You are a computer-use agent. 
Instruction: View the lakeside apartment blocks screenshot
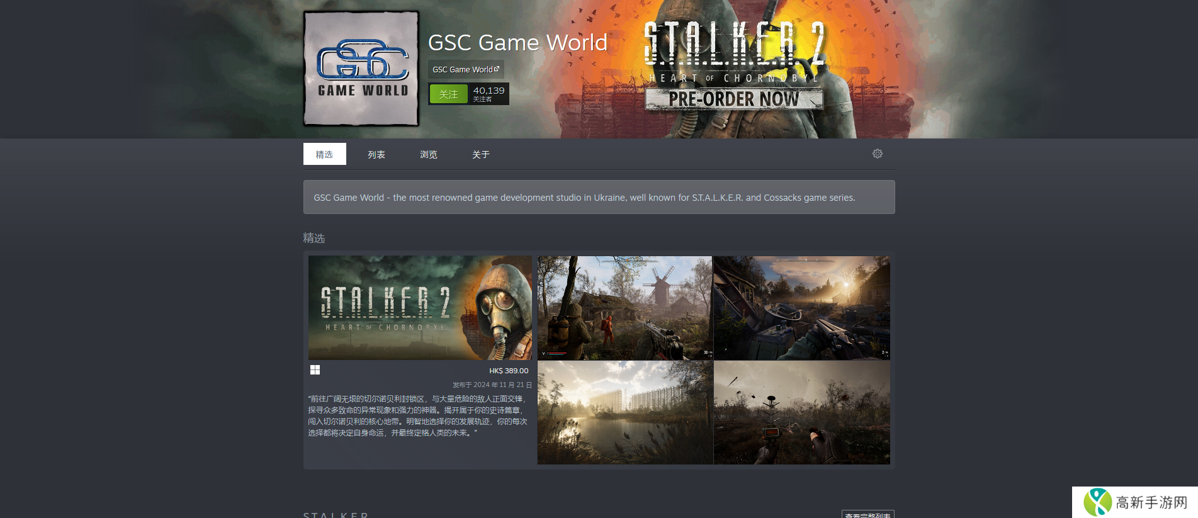[x=624, y=412]
